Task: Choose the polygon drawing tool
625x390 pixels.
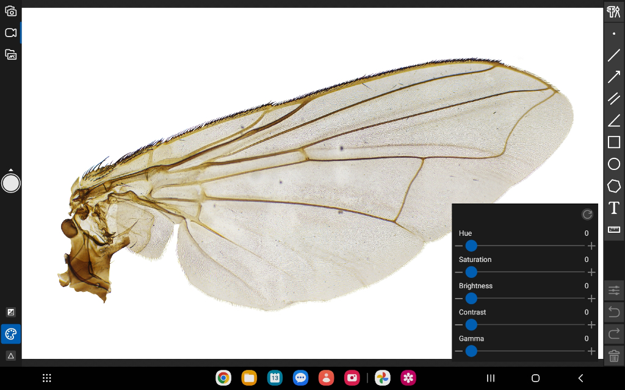Action: point(614,186)
